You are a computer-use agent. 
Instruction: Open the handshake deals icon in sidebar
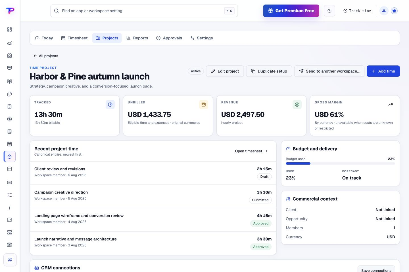(9, 68)
